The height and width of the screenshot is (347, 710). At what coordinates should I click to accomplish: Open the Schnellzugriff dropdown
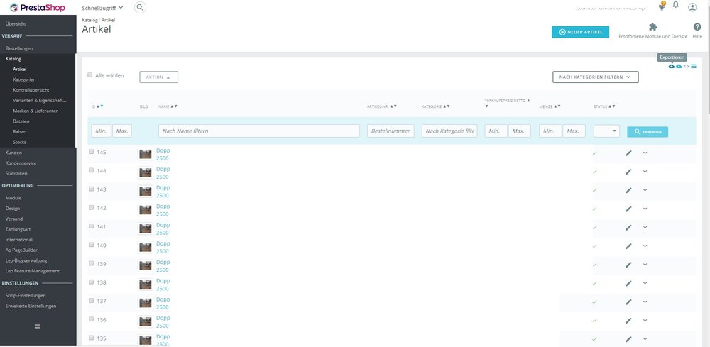click(x=103, y=8)
